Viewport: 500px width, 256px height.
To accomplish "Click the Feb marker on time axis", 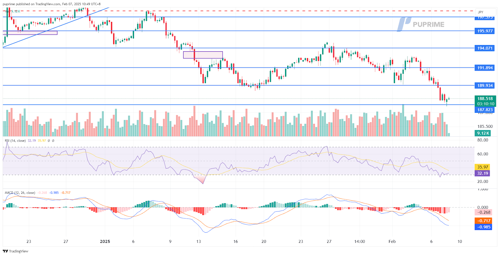I will click(392, 241).
